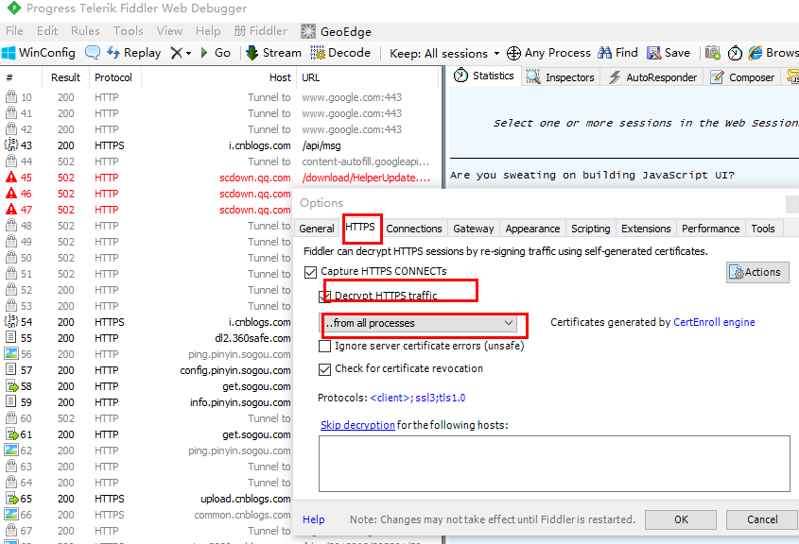
Task: Click the skip decryption hosts text box
Action: (x=554, y=463)
